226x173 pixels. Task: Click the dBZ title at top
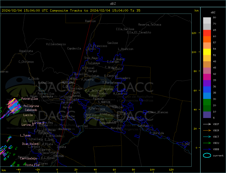click(x=113, y=4)
